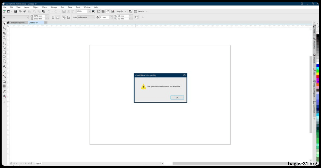Pick the Eyedropper tool
321x168 pixels.
[x=4, y=91]
